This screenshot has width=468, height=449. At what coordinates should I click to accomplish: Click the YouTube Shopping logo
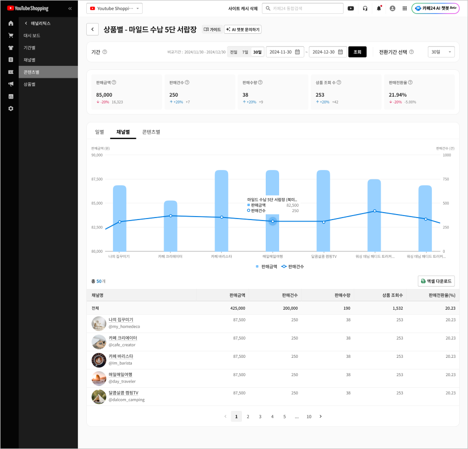(x=28, y=8)
